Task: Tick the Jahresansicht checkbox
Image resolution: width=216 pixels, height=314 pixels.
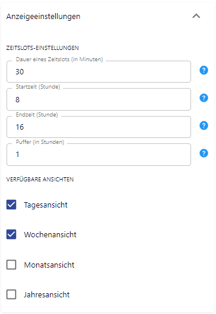Action: tap(11, 294)
